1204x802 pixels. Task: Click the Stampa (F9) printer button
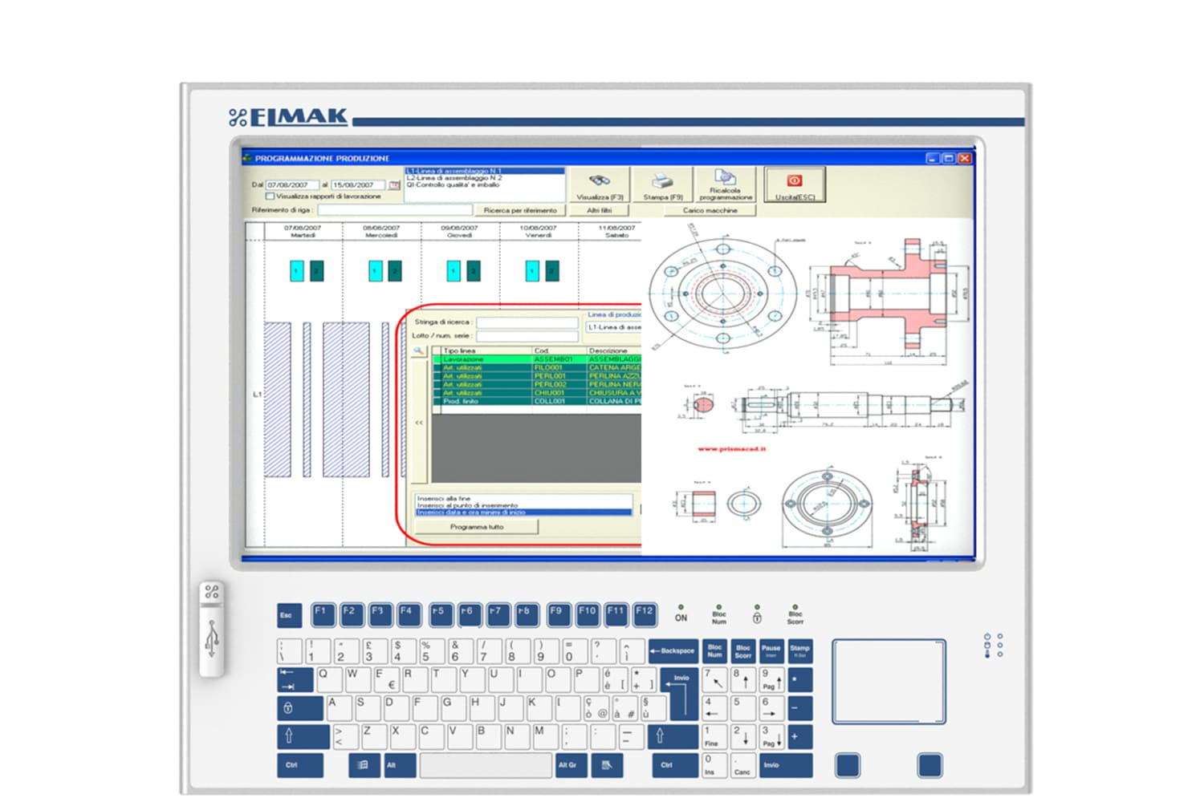[x=662, y=186]
